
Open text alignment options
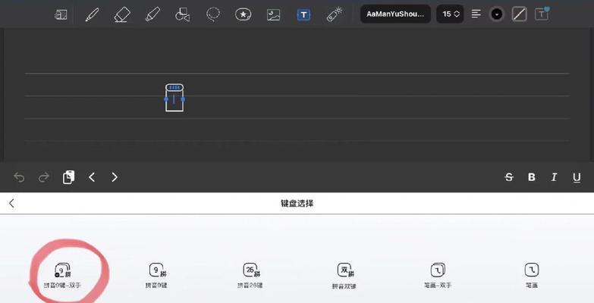tap(476, 14)
